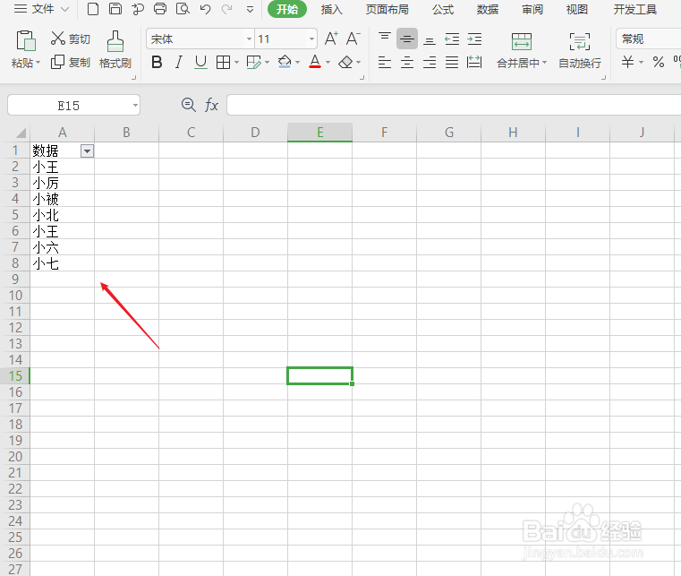Select cell A8 containing 小七
The width and height of the screenshot is (681, 576).
coord(62,263)
